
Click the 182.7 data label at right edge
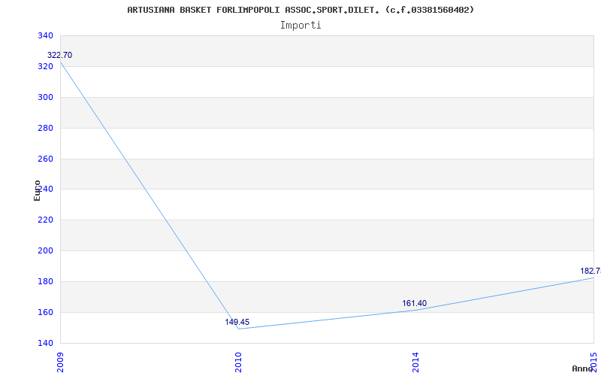tap(590, 271)
